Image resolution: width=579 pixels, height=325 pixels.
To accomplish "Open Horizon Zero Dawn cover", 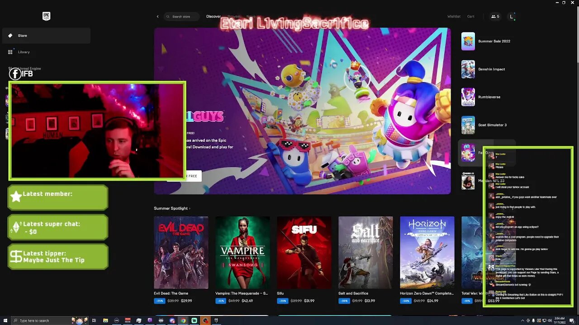I will tap(427, 252).
